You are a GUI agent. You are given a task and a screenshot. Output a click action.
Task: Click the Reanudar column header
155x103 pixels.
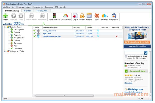[x=117, y=28]
